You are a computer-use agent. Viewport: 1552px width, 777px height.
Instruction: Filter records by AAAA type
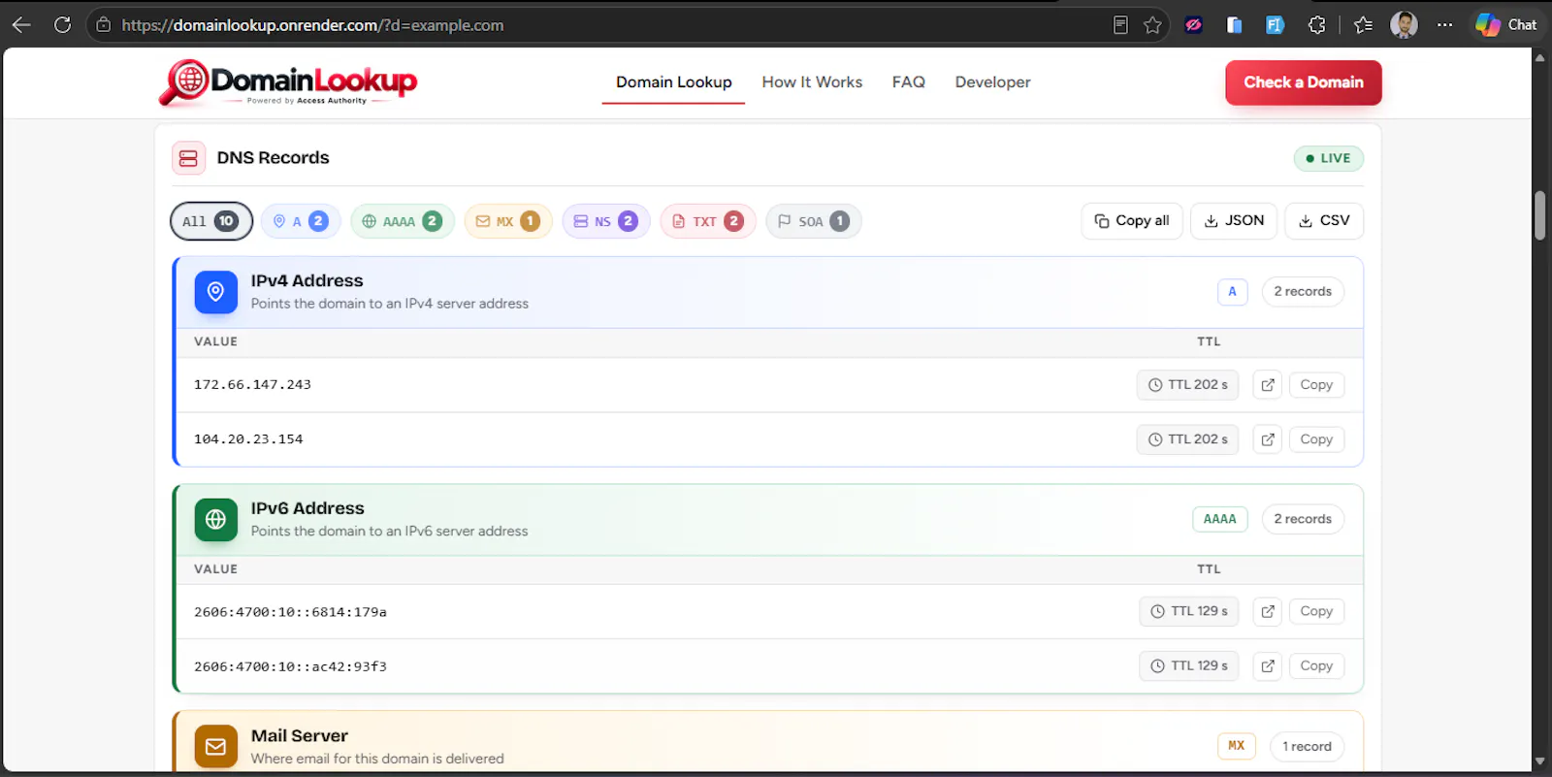tap(403, 221)
